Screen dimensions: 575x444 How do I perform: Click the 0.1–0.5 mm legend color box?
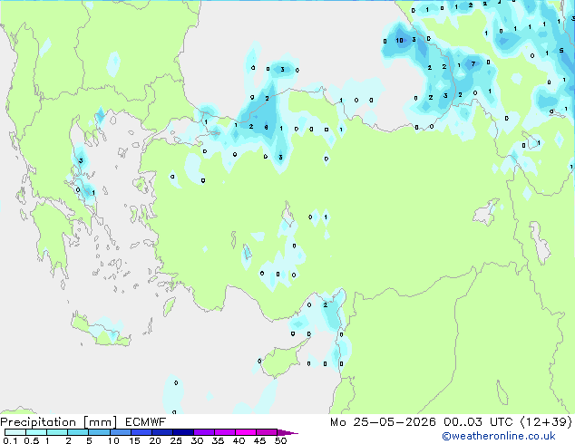[x=15, y=432]
